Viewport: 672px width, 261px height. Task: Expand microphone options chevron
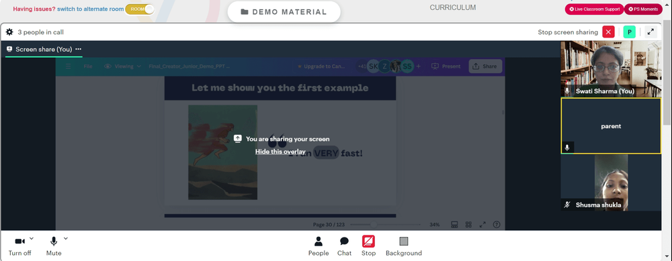click(66, 238)
